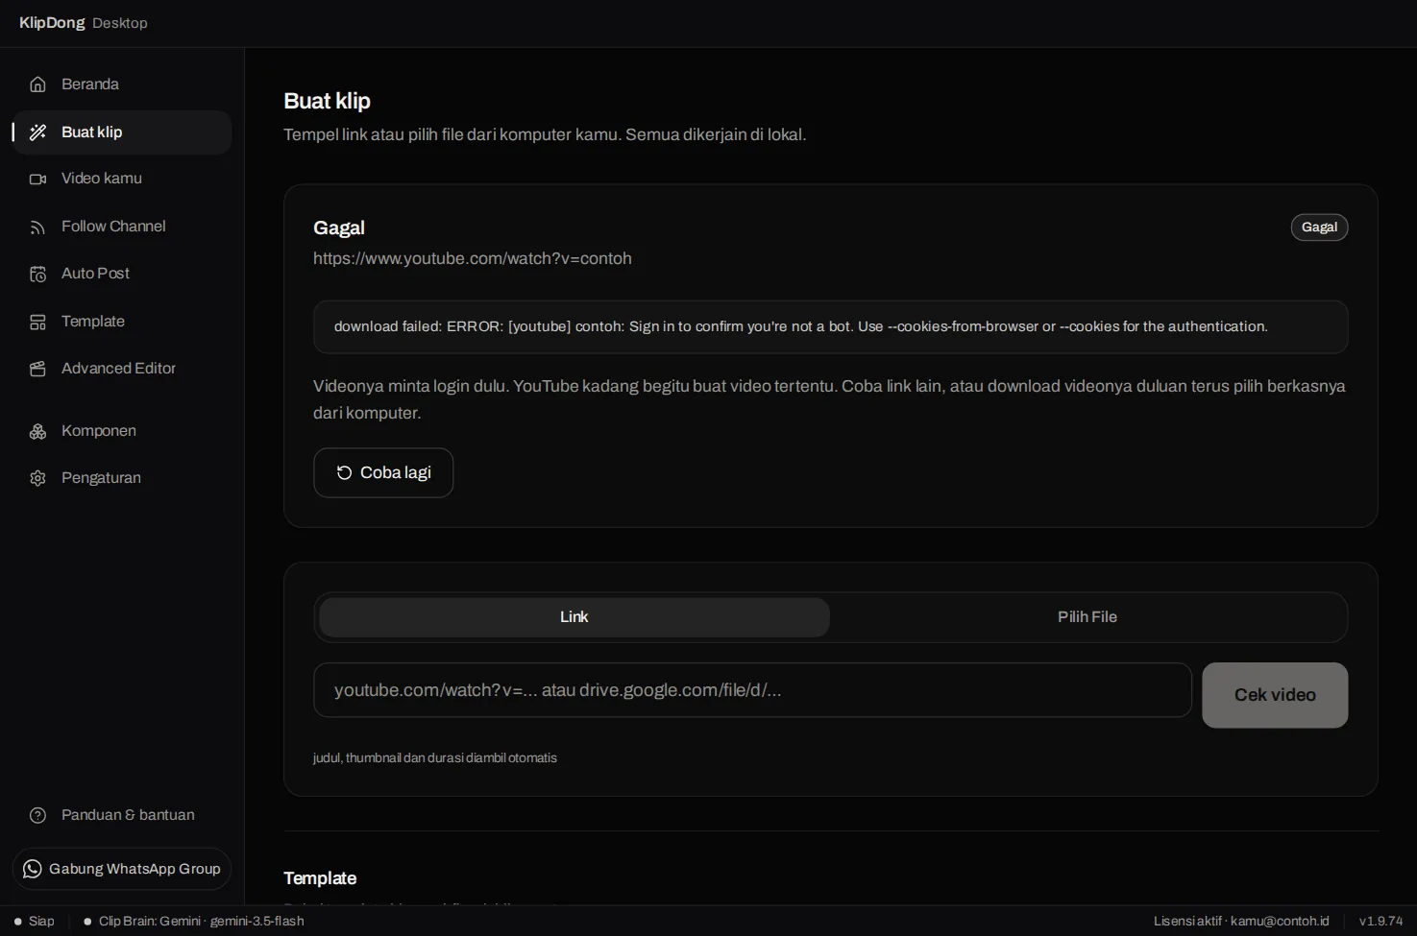Viewport: 1417px width, 936px height.
Task: Click the KlipDong Desktop title
Action: (x=84, y=23)
